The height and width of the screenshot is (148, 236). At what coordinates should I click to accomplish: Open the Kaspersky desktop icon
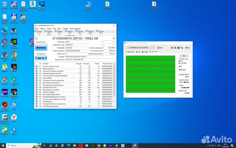pos(14,81)
